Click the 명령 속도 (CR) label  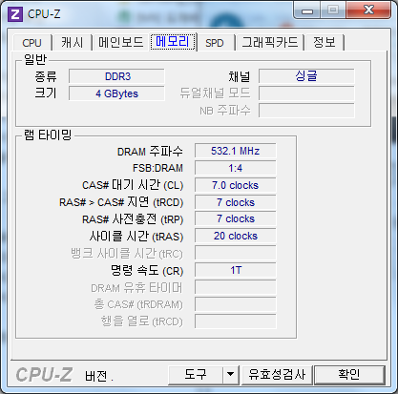tap(147, 271)
